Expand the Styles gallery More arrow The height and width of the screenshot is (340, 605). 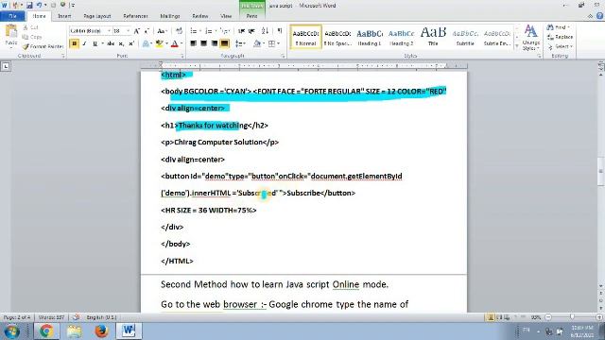[517, 46]
